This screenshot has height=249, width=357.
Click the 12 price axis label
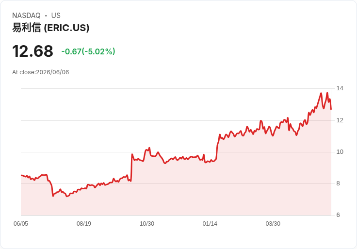click(x=340, y=120)
